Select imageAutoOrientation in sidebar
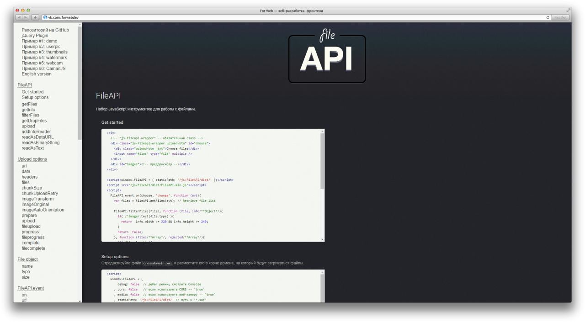The width and height of the screenshot is (585, 322). (43, 210)
